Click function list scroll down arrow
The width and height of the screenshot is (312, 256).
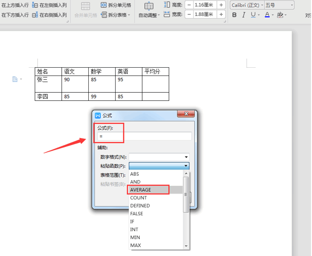pos(186,246)
